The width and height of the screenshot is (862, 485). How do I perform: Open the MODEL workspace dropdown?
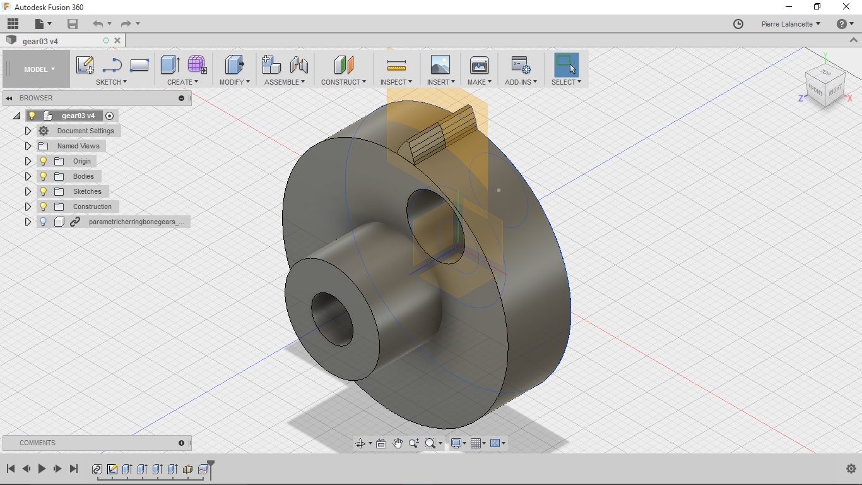39,69
